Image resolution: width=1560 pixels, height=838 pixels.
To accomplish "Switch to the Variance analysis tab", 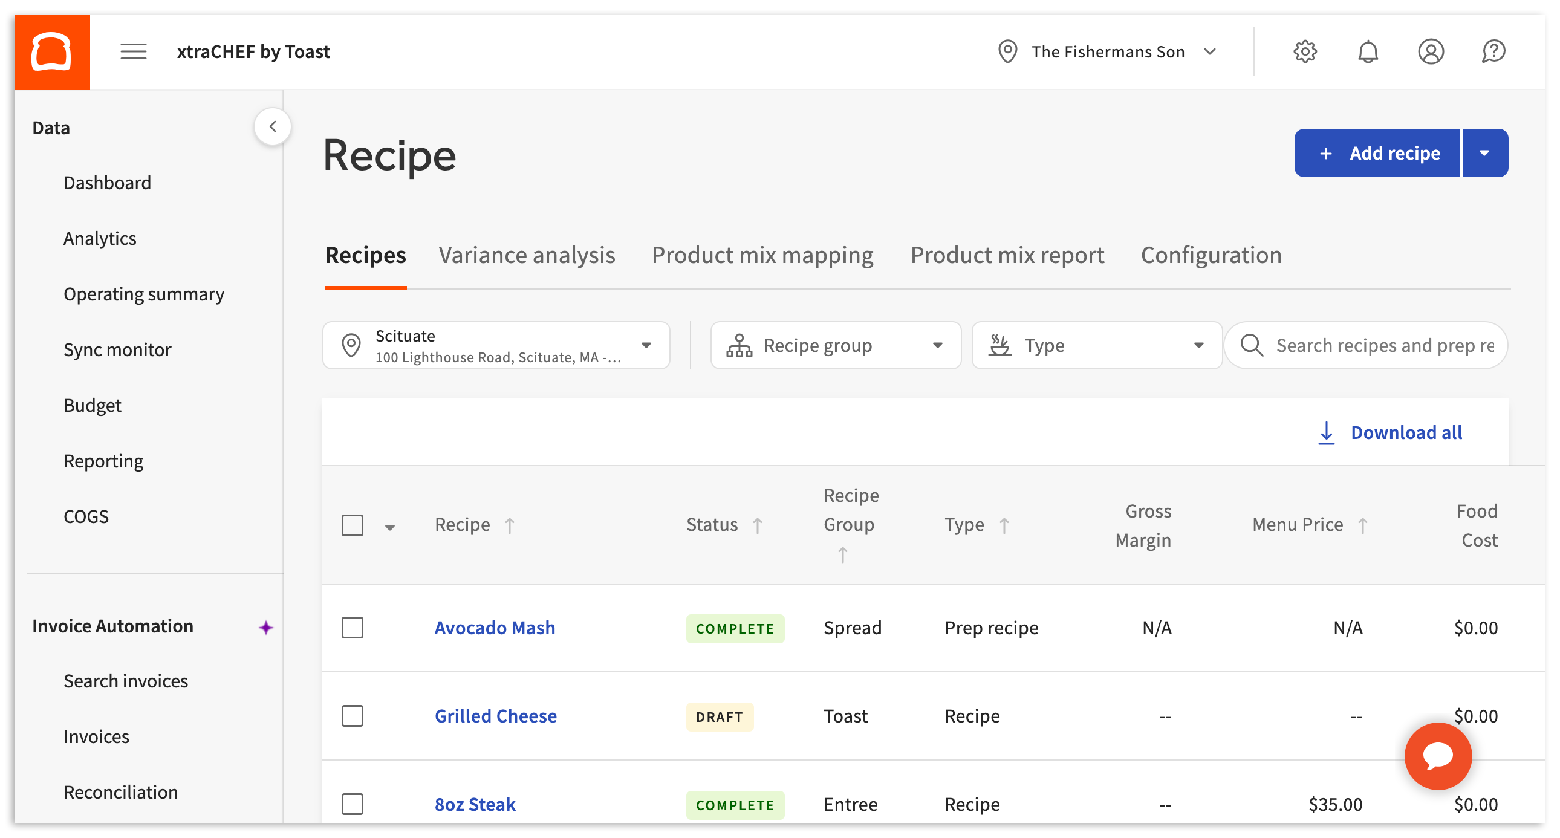I will point(526,255).
